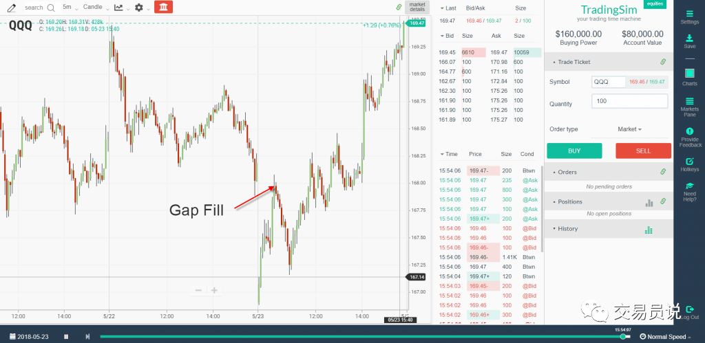Click the Account Value $80,000.00 figure
The height and width of the screenshot is (343, 705).
(x=642, y=34)
